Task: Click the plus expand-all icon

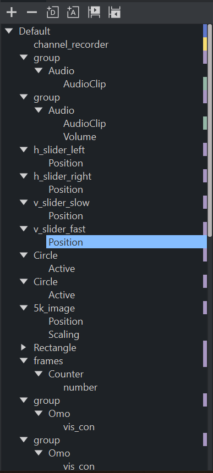Action: click(12, 13)
